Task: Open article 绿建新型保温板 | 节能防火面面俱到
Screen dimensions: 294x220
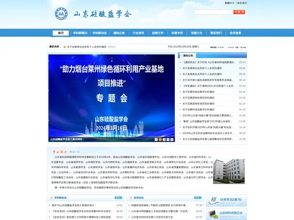Action: [x=159, y=205]
